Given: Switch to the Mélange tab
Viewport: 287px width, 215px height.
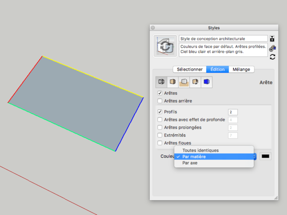Looking at the screenshot, I should [241, 69].
